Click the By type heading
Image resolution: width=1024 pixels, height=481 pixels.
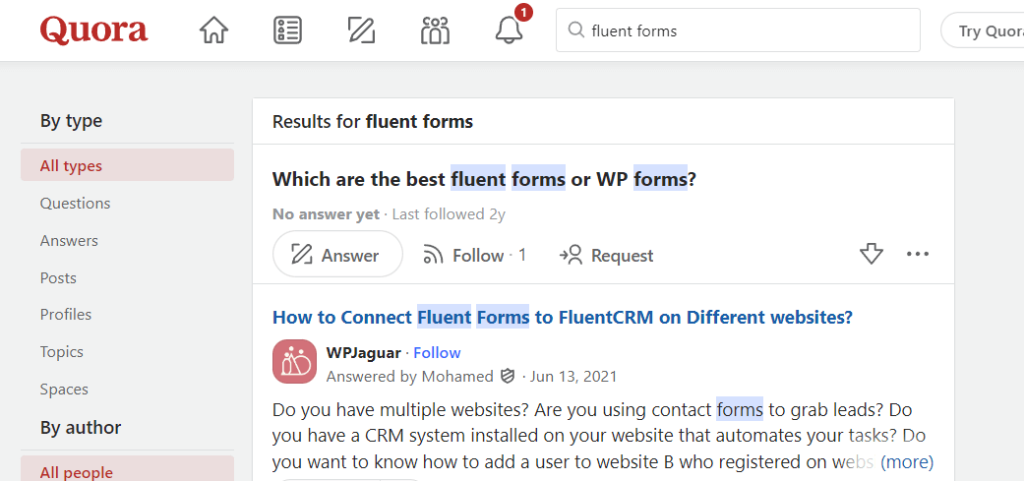click(71, 121)
